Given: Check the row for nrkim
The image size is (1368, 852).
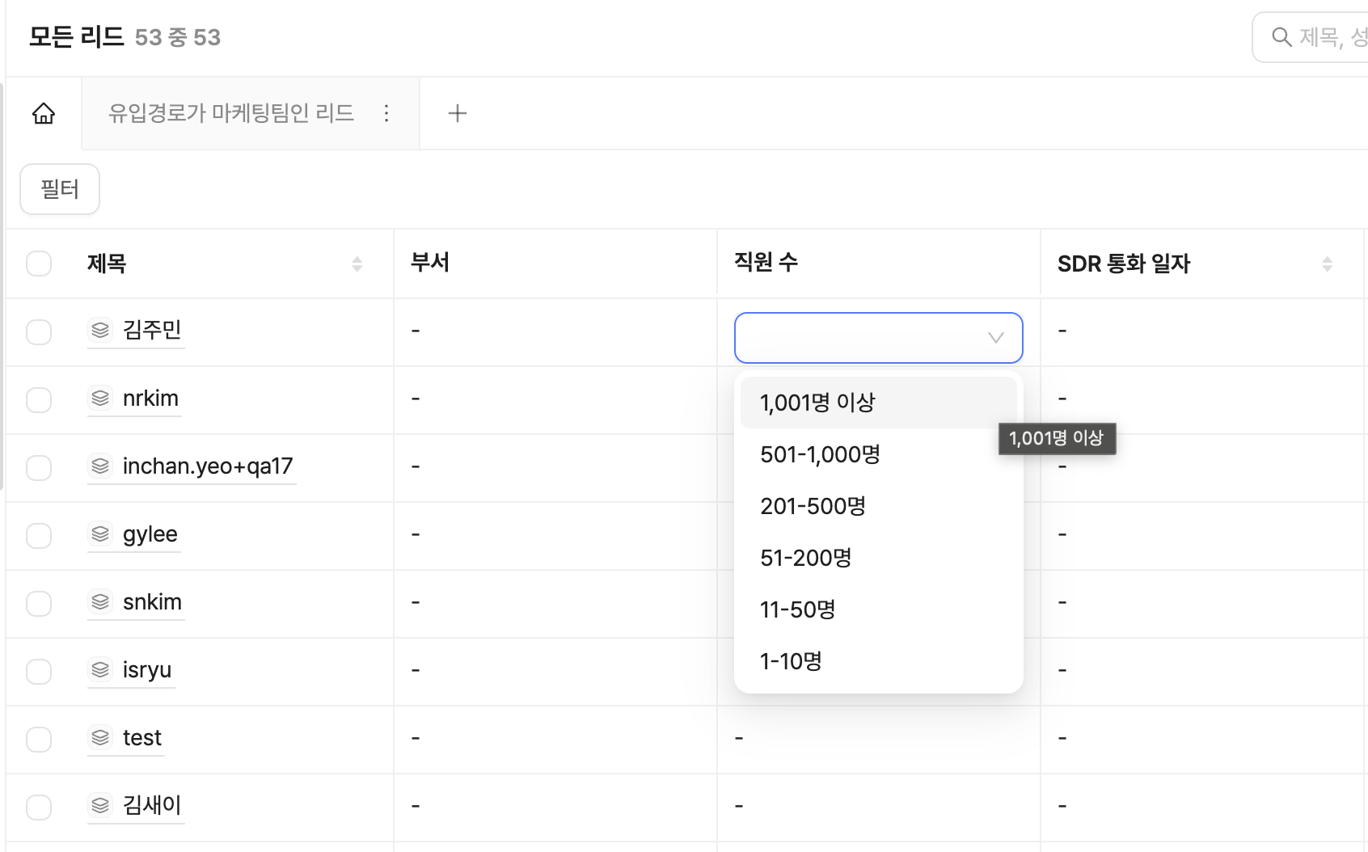Looking at the screenshot, I should tap(39, 399).
